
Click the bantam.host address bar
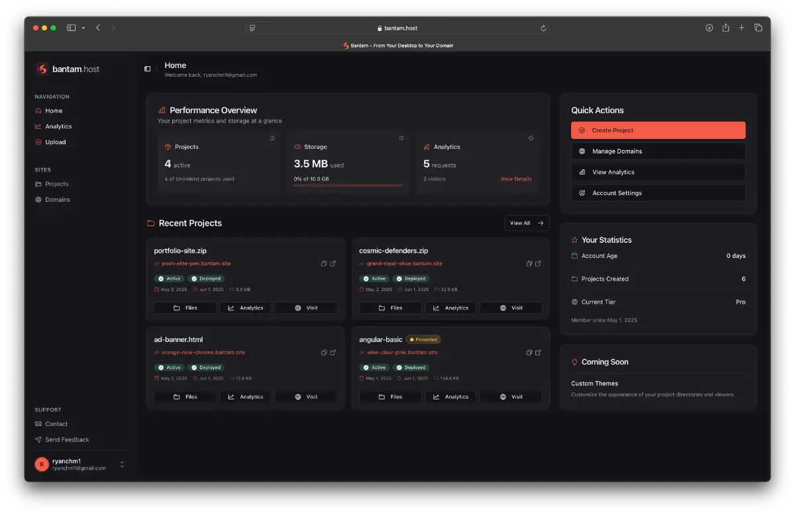coord(397,28)
